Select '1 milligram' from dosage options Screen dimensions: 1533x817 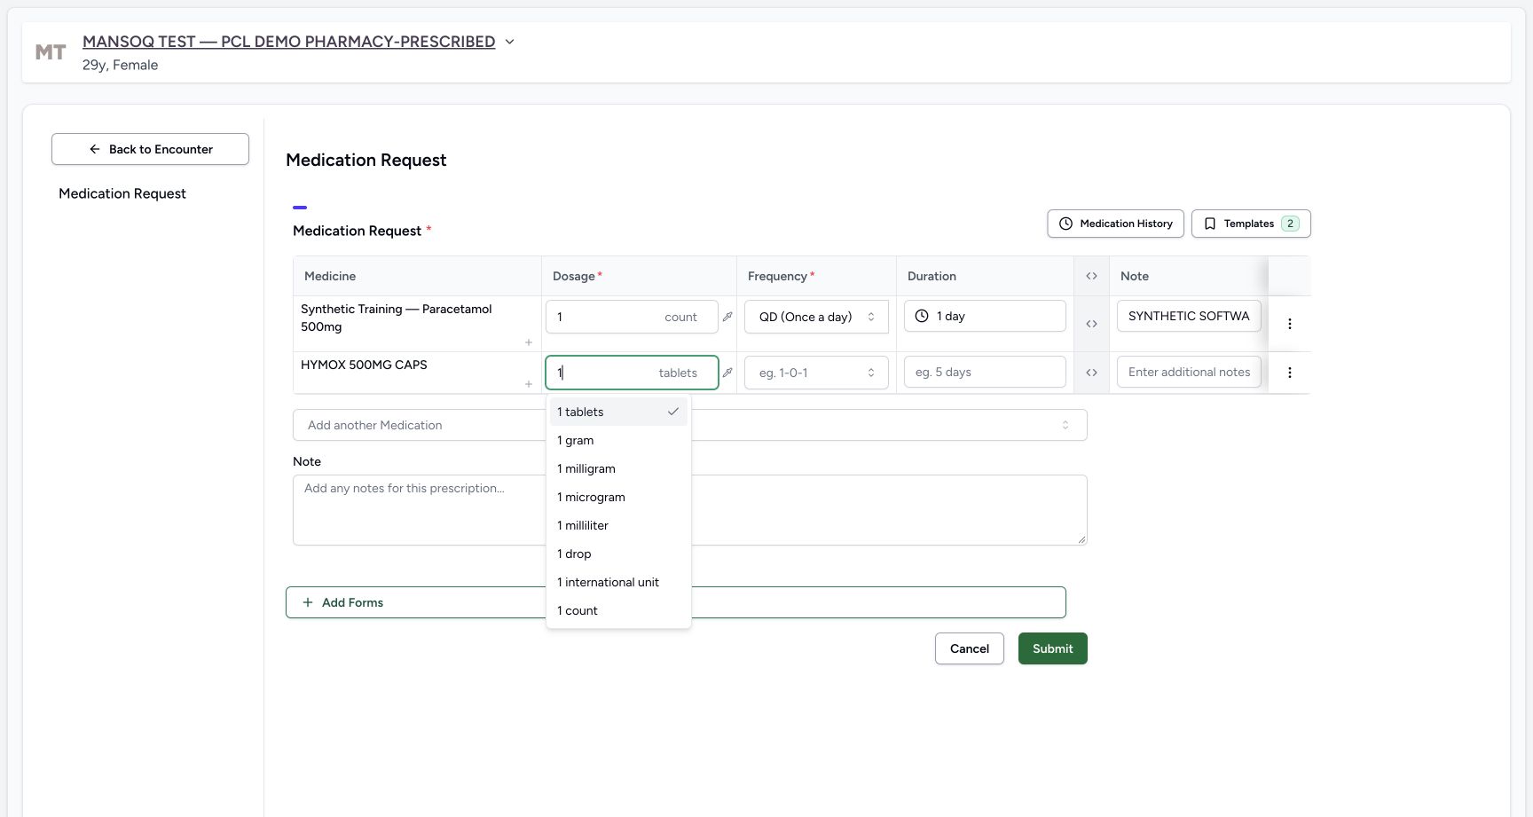(x=618, y=468)
